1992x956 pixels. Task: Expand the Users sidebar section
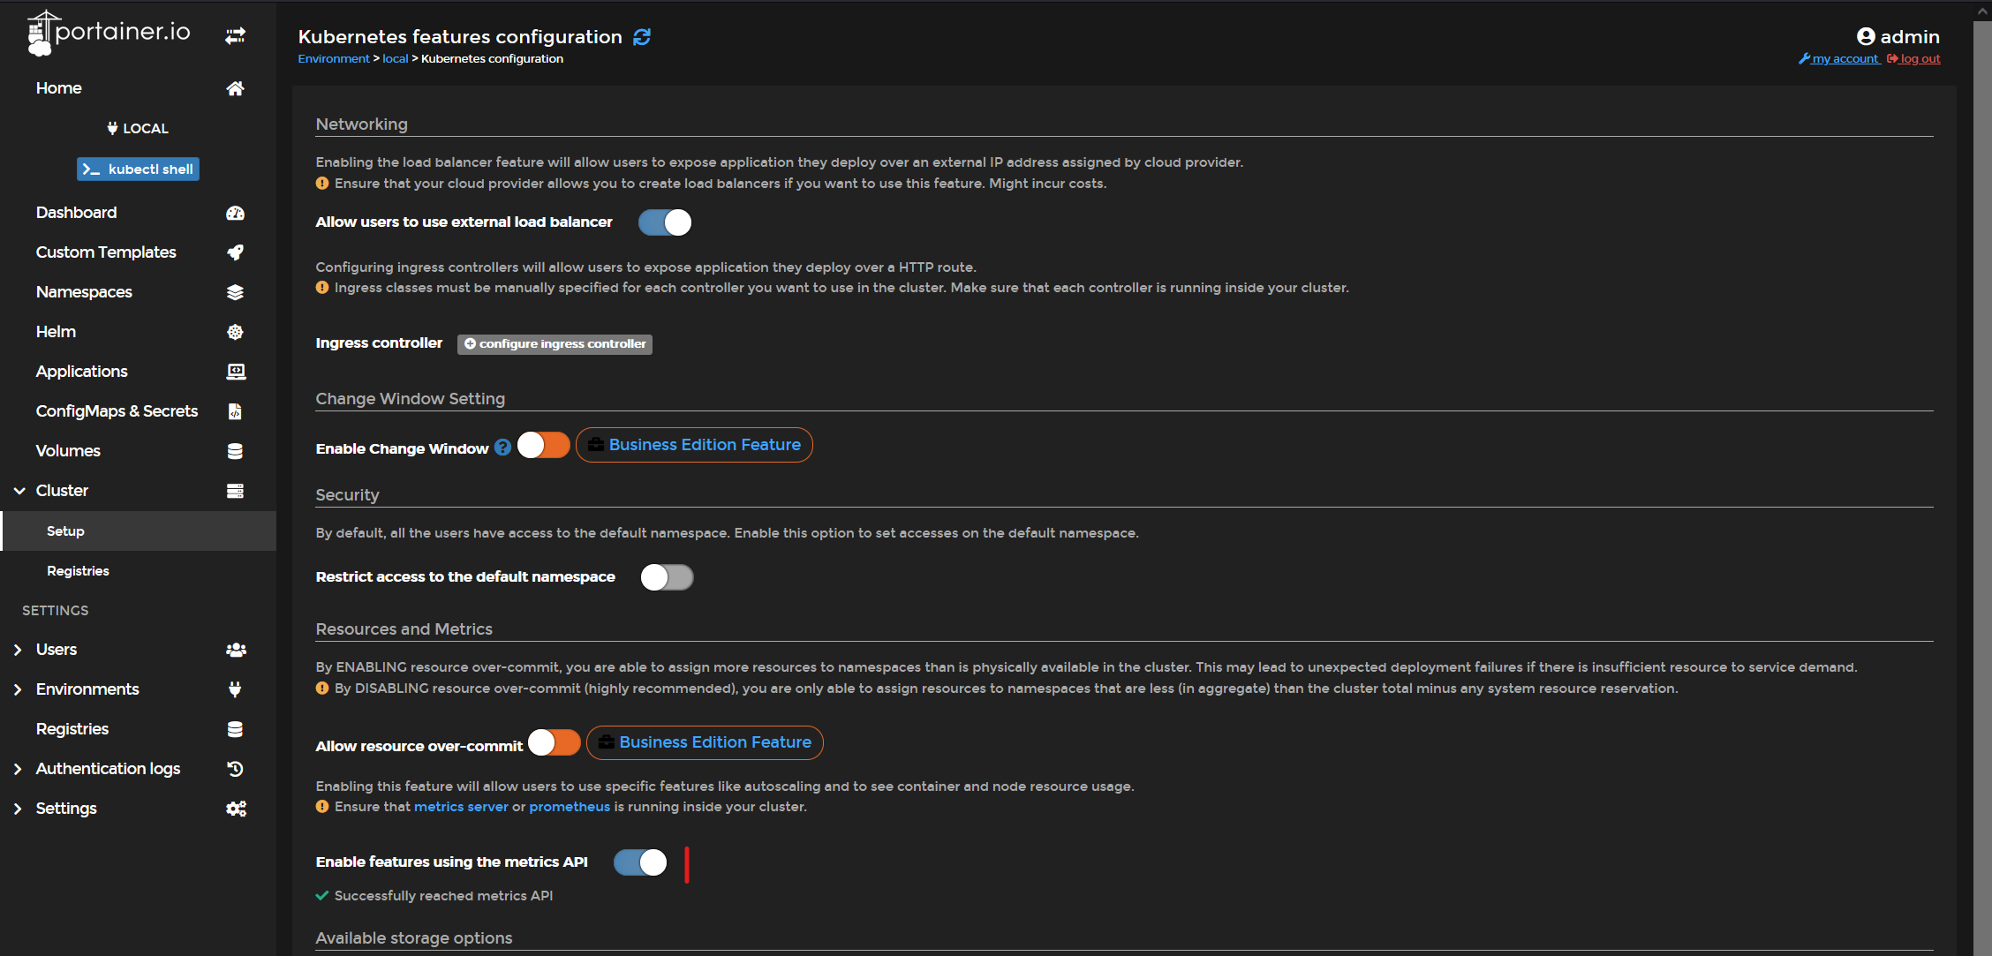pyautogui.click(x=18, y=650)
